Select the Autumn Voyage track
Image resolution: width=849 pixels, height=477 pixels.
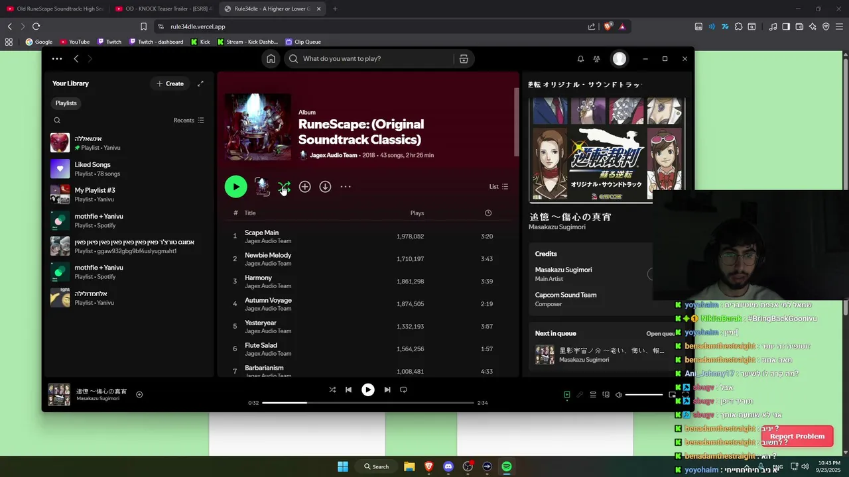(x=368, y=304)
